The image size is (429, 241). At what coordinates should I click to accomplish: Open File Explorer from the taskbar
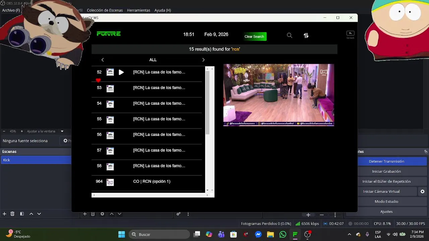click(x=270, y=234)
